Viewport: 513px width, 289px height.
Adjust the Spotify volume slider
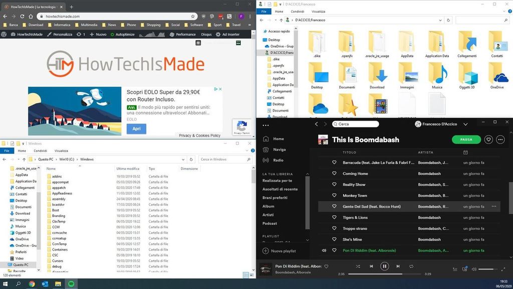pyautogui.click(x=488, y=269)
